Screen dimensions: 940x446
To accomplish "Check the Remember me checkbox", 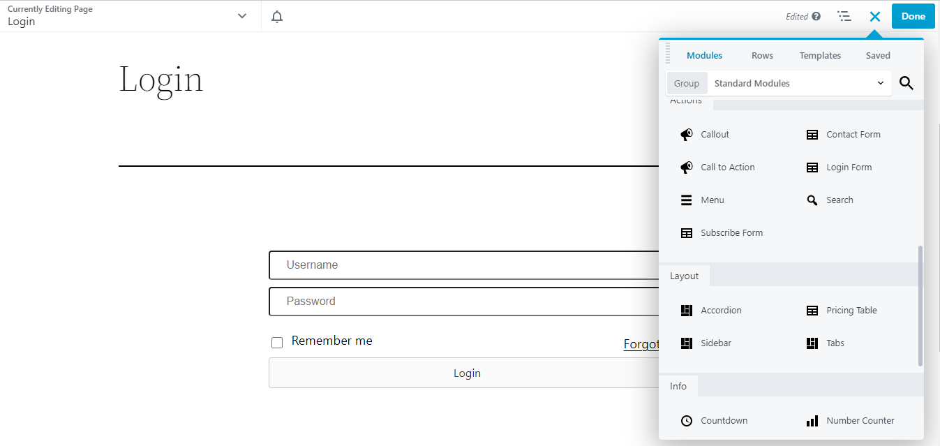I will [x=277, y=342].
